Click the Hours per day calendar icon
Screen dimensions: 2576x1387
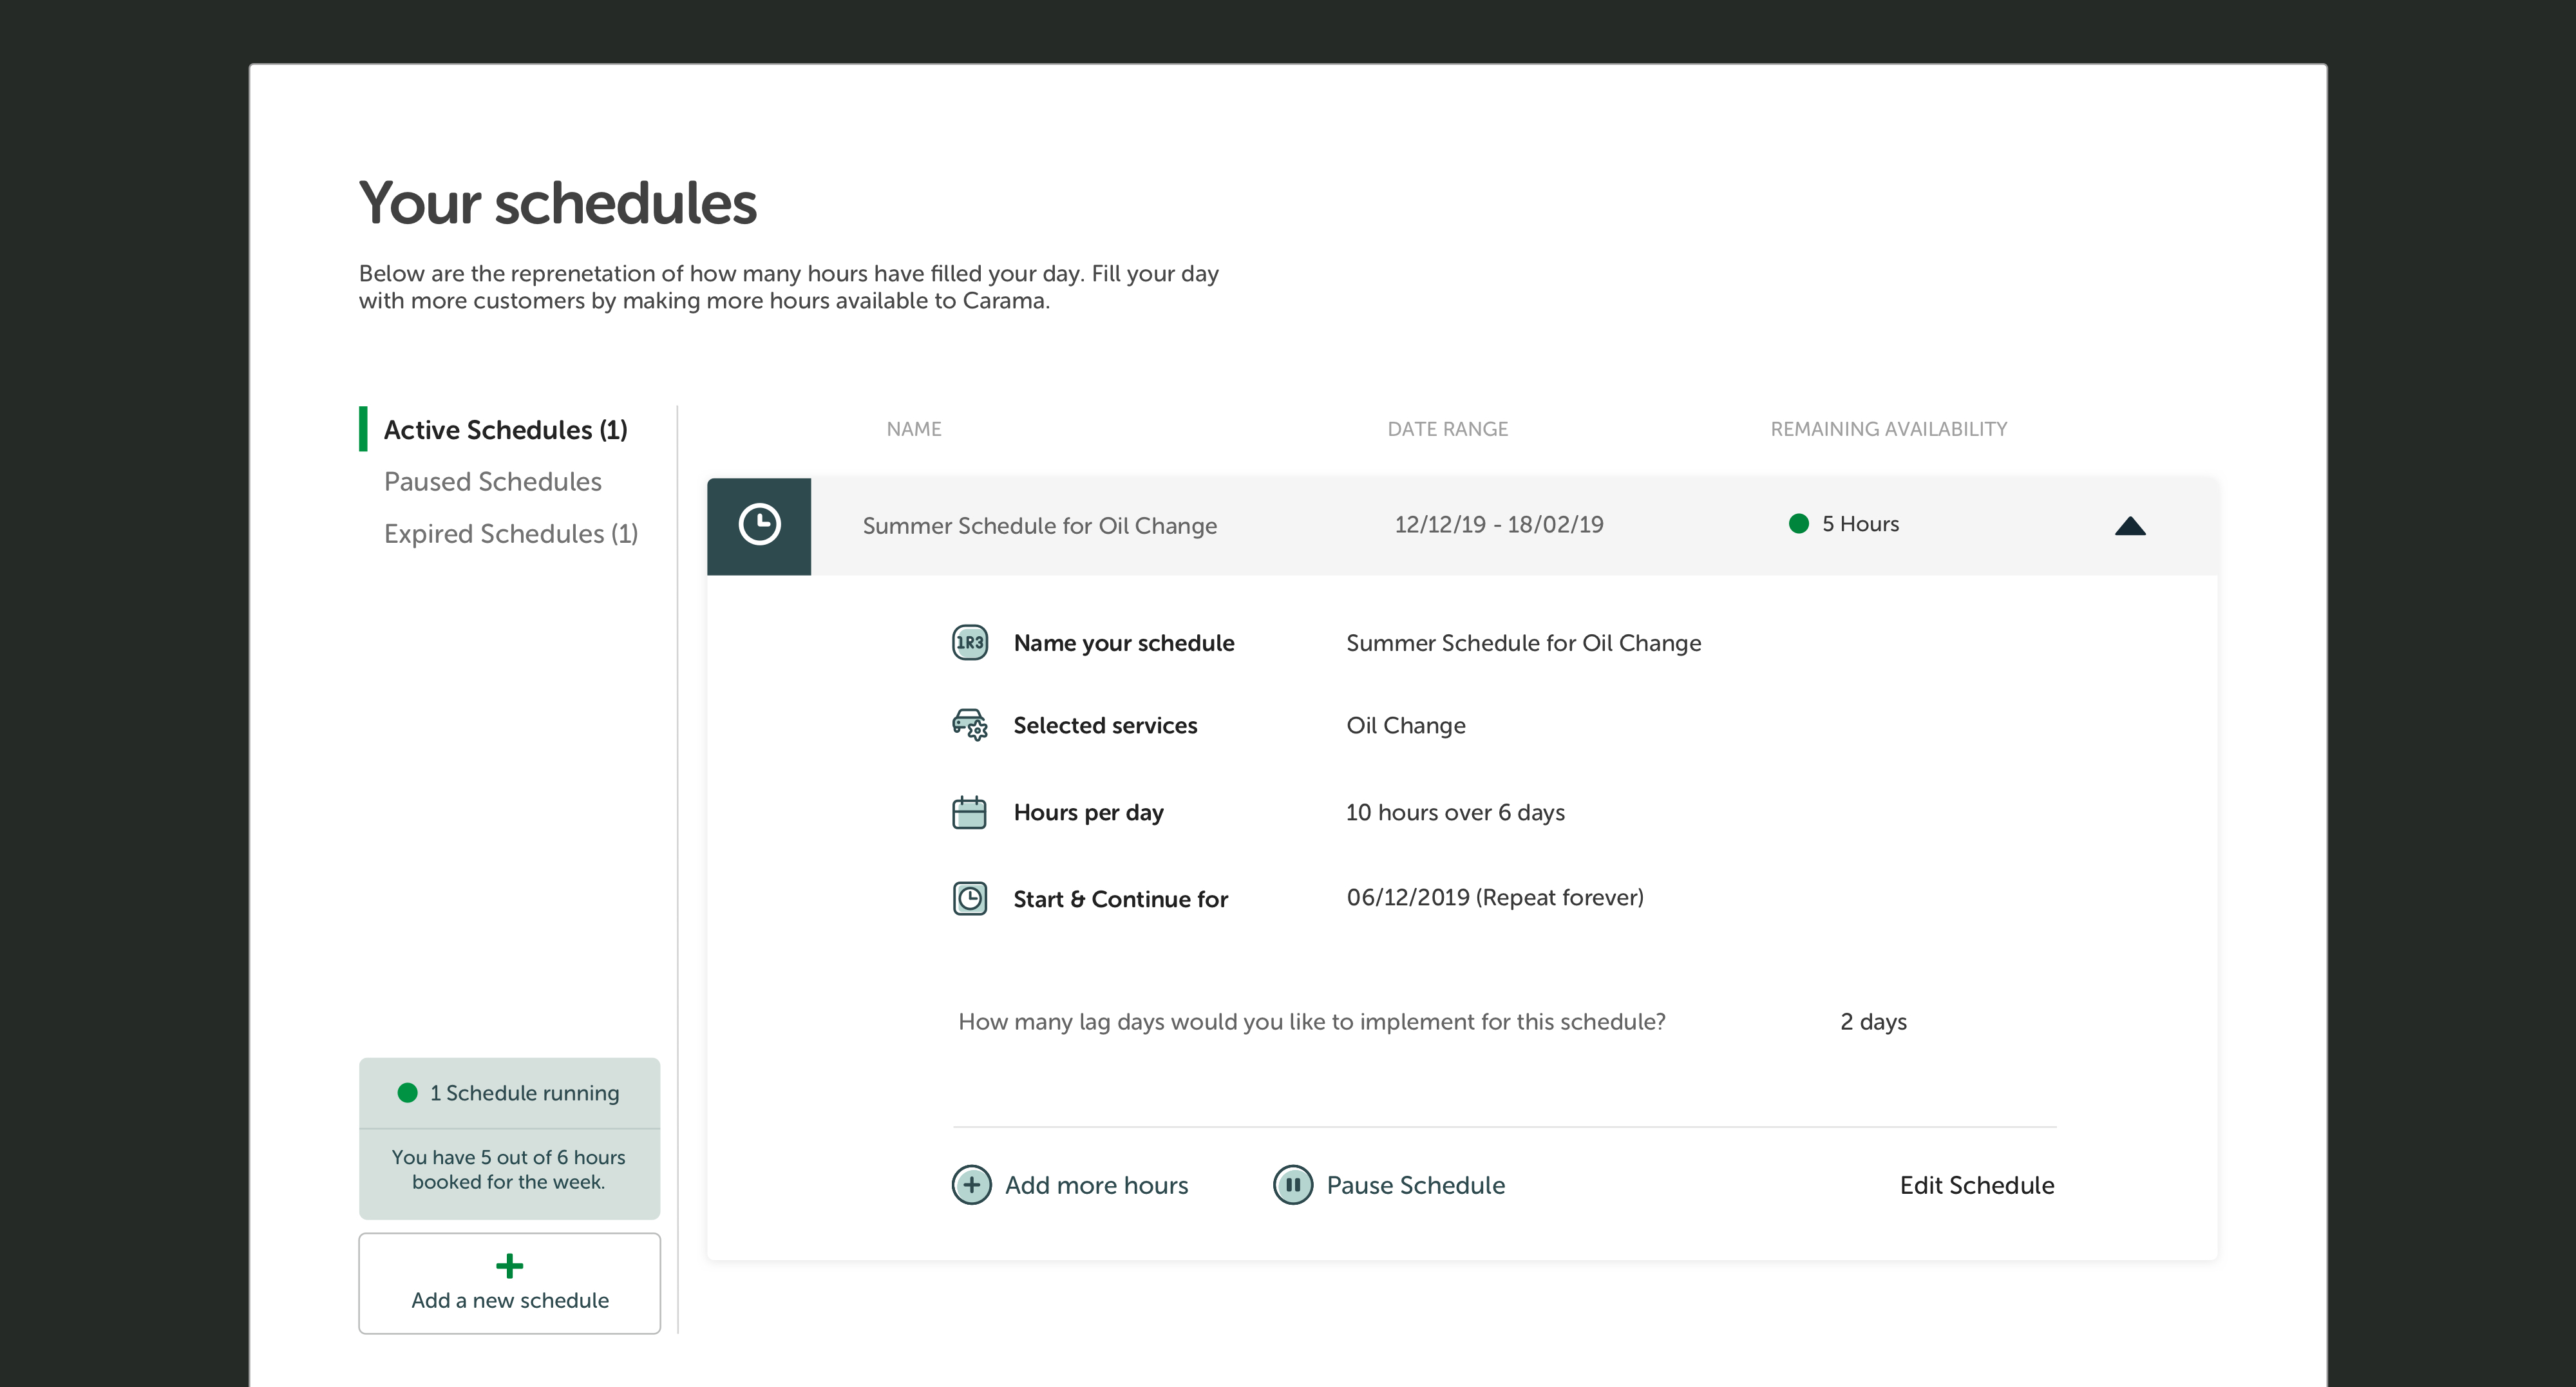pos(969,812)
